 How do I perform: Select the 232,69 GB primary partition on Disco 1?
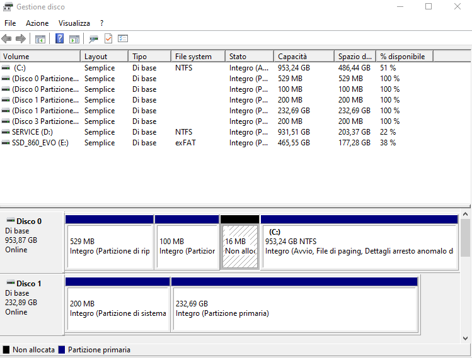pos(294,305)
